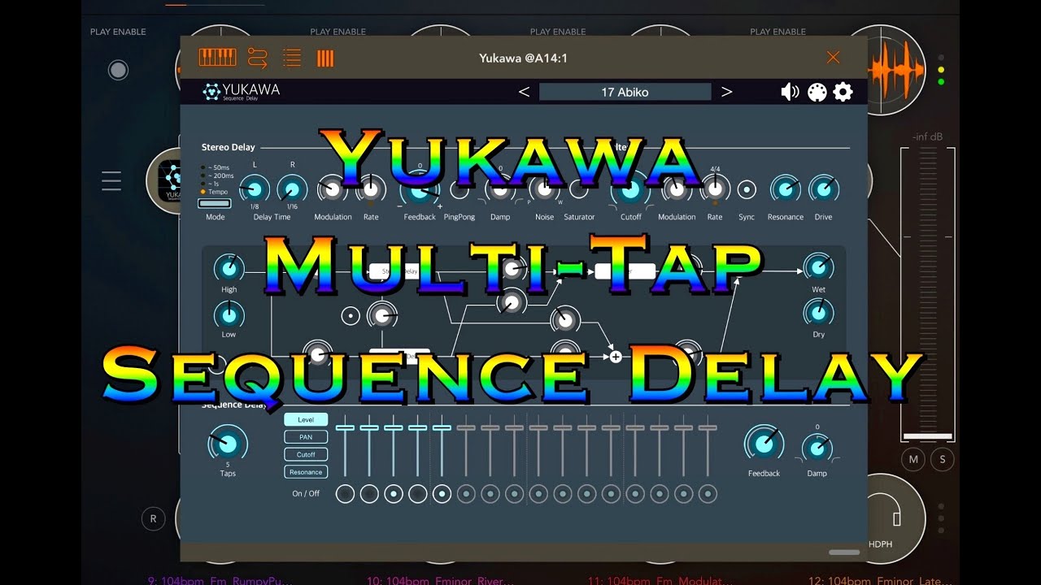Image resolution: width=1041 pixels, height=585 pixels.
Task: Toggle the Saturator switch
Action: click(578, 190)
